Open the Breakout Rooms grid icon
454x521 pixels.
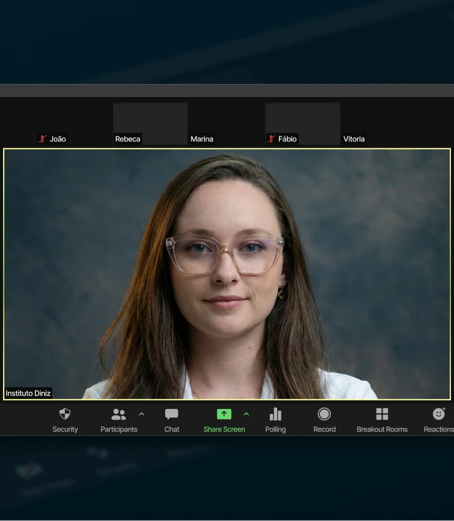pos(382,414)
